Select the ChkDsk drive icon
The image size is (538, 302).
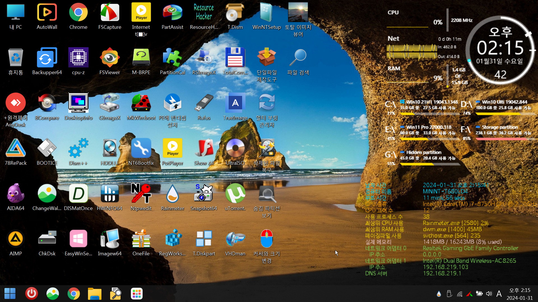point(47,243)
